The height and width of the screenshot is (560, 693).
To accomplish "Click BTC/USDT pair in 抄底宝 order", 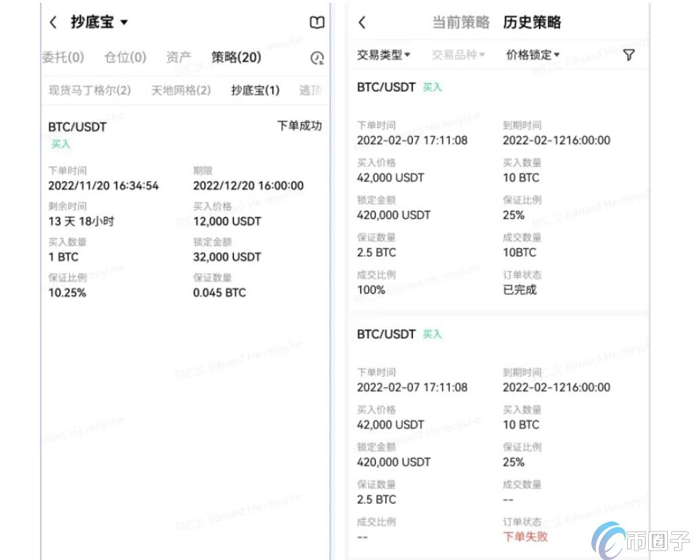I will [77, 127].
